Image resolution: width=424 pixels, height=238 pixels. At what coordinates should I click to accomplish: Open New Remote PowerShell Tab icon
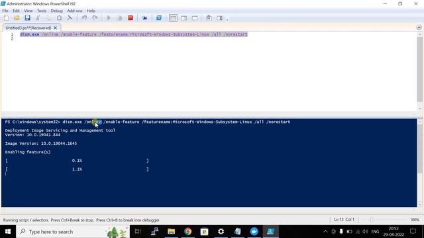(144, 18)
